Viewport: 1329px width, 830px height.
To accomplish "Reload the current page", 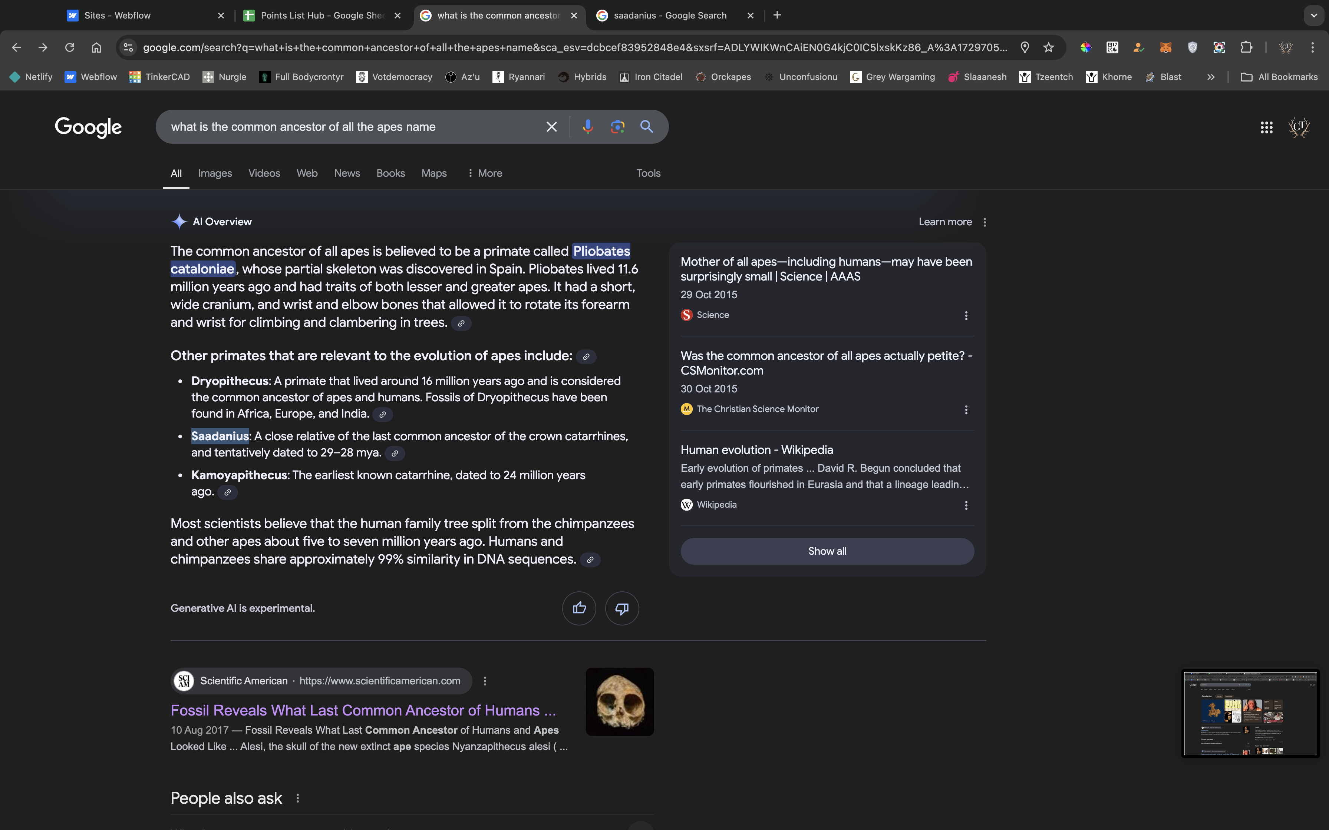I will point(70,48).
